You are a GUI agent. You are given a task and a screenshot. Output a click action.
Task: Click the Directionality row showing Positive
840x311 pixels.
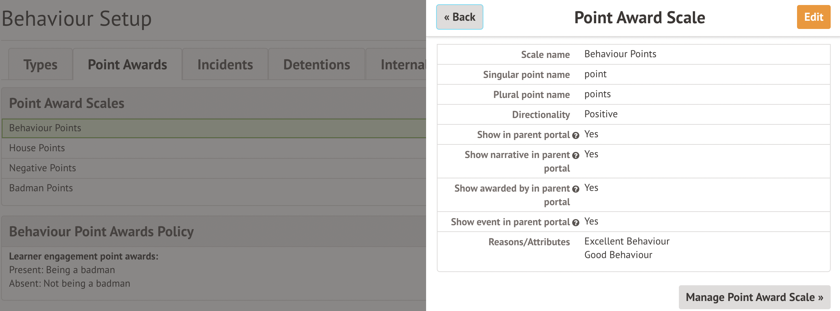tap(633, 114)
